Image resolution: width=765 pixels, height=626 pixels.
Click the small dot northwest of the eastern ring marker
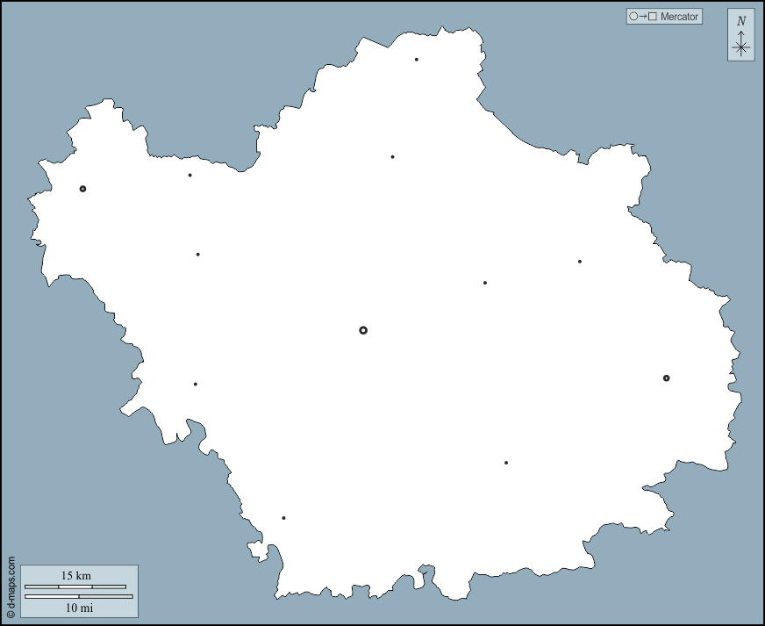(579, 261)
